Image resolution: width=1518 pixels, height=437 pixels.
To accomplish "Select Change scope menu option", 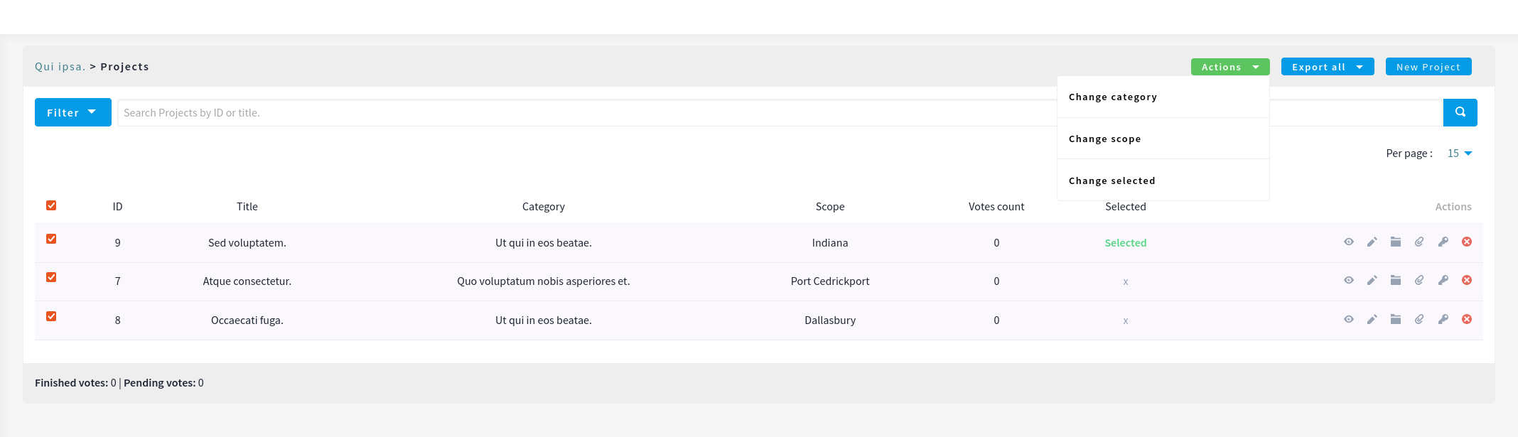I will click(1104, 139).
